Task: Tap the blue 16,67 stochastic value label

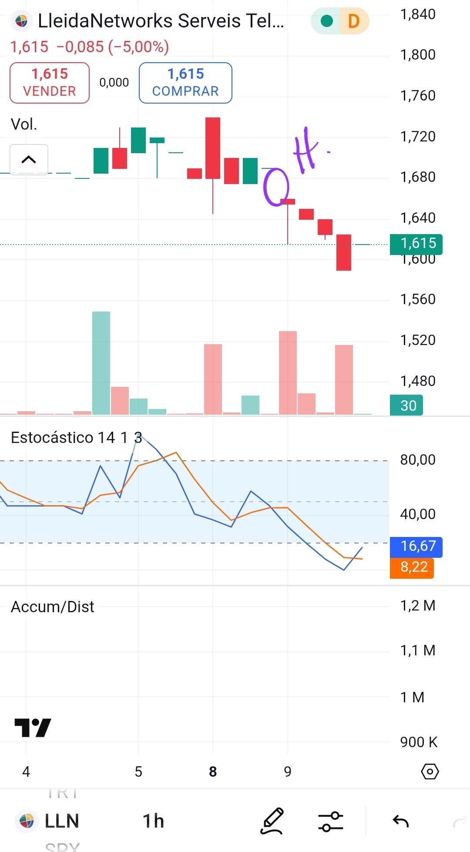Action: [x=416, y=547]
